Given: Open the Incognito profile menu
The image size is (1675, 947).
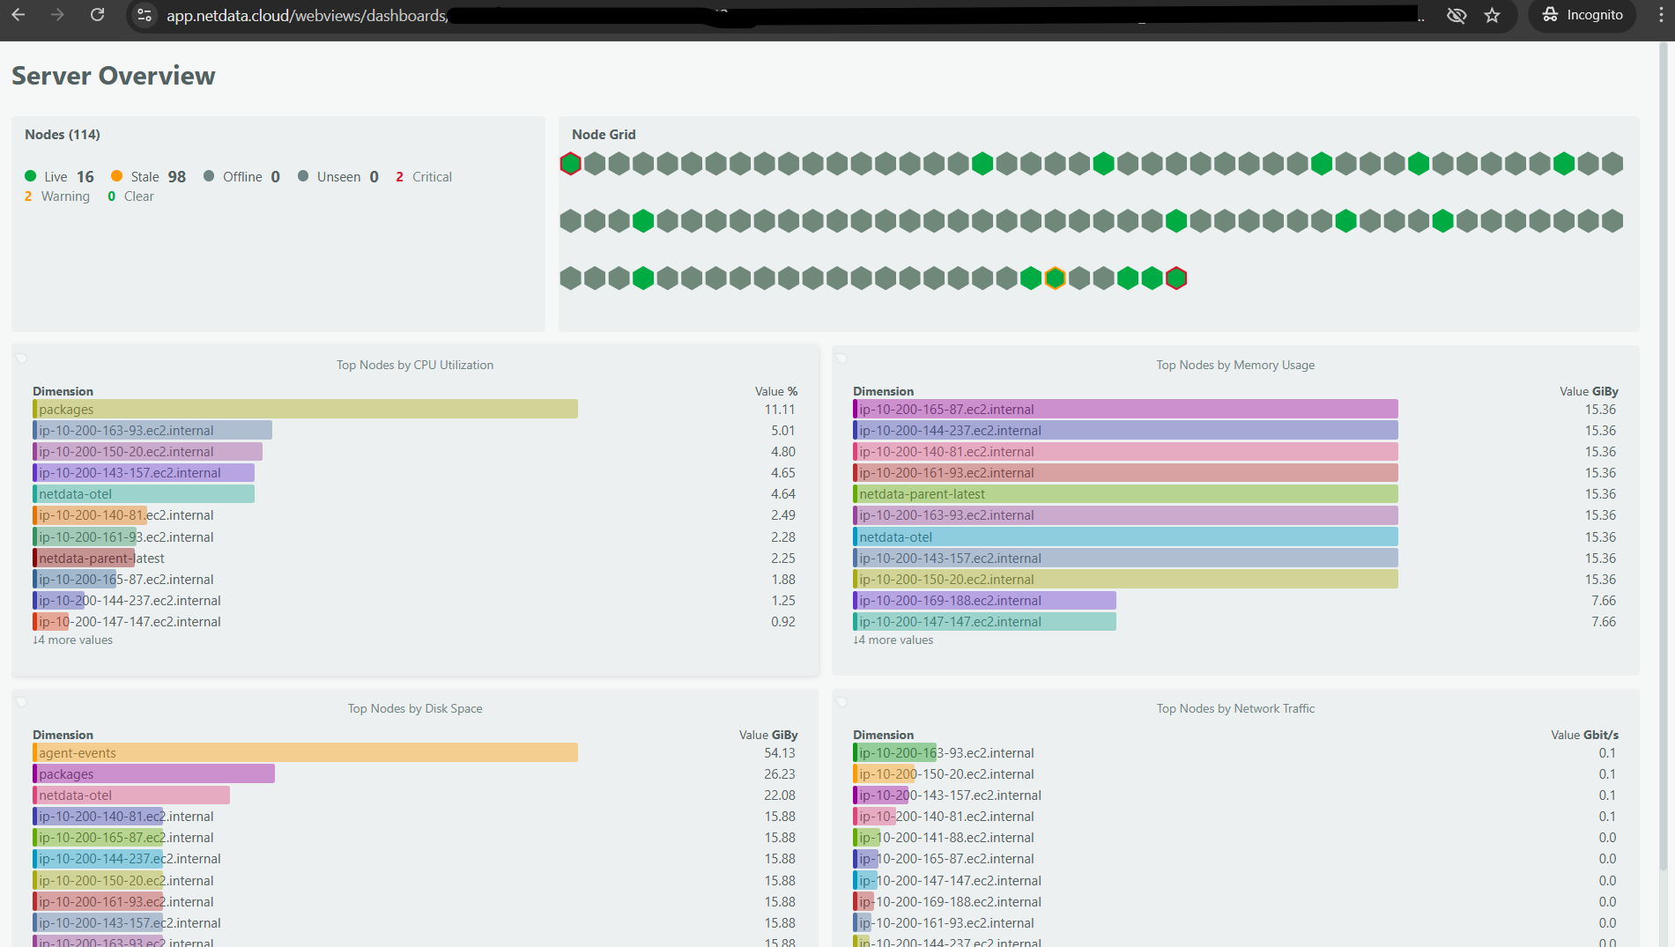Looking at the screenshot, I should point(1582,15).
